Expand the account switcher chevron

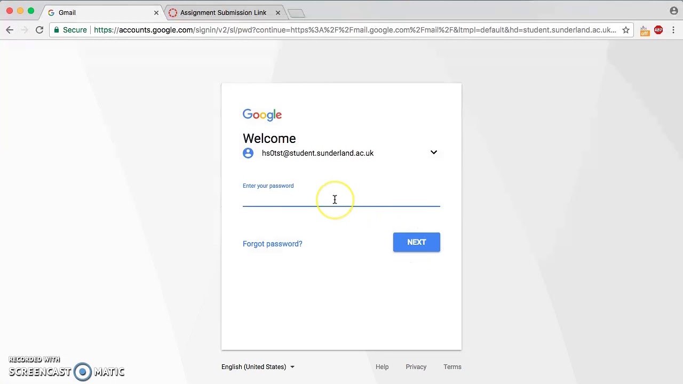pyautogui.click(x=434, y=153)
